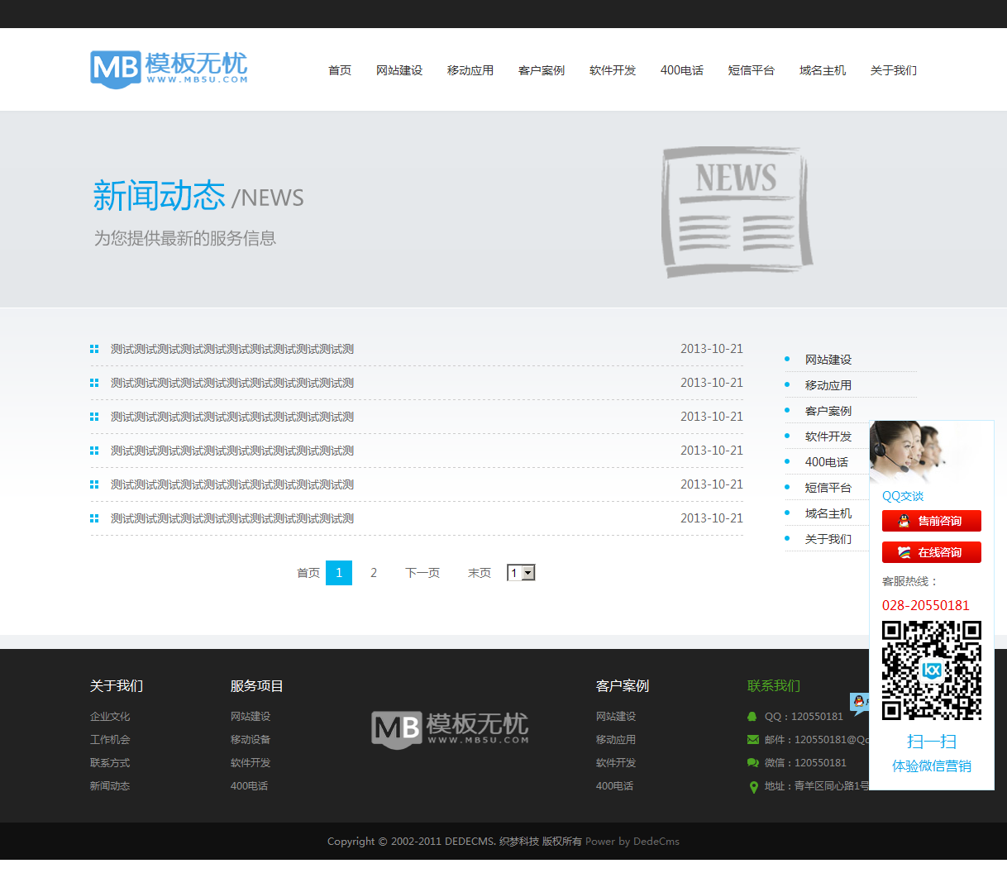Click 企业文化 link in the footer
This screenshot has height=873, width=1007.
(110, 717)
